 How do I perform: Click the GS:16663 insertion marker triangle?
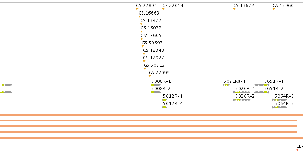tap(140, 17)
